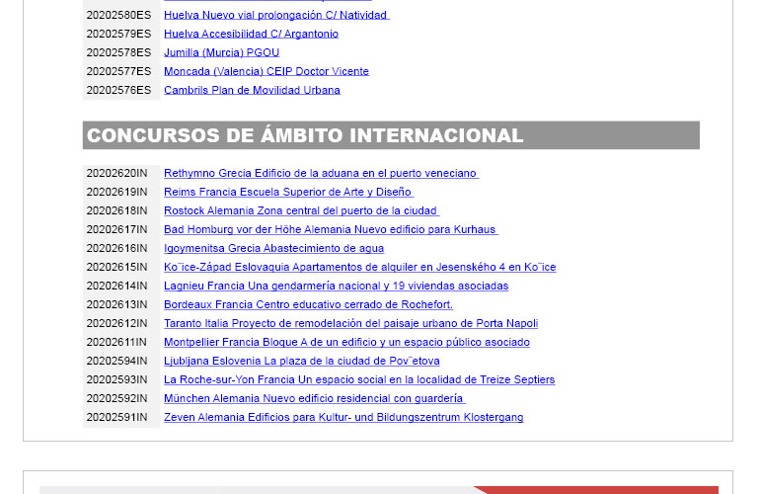Select reference code 20202592IN
The width and height of the screenshot is (760, 494).
116,398
